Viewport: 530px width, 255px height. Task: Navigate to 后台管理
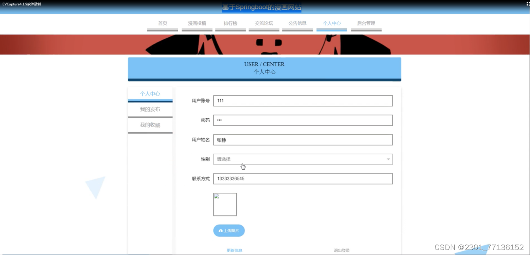pyautogui.click(x=366, y=23)
